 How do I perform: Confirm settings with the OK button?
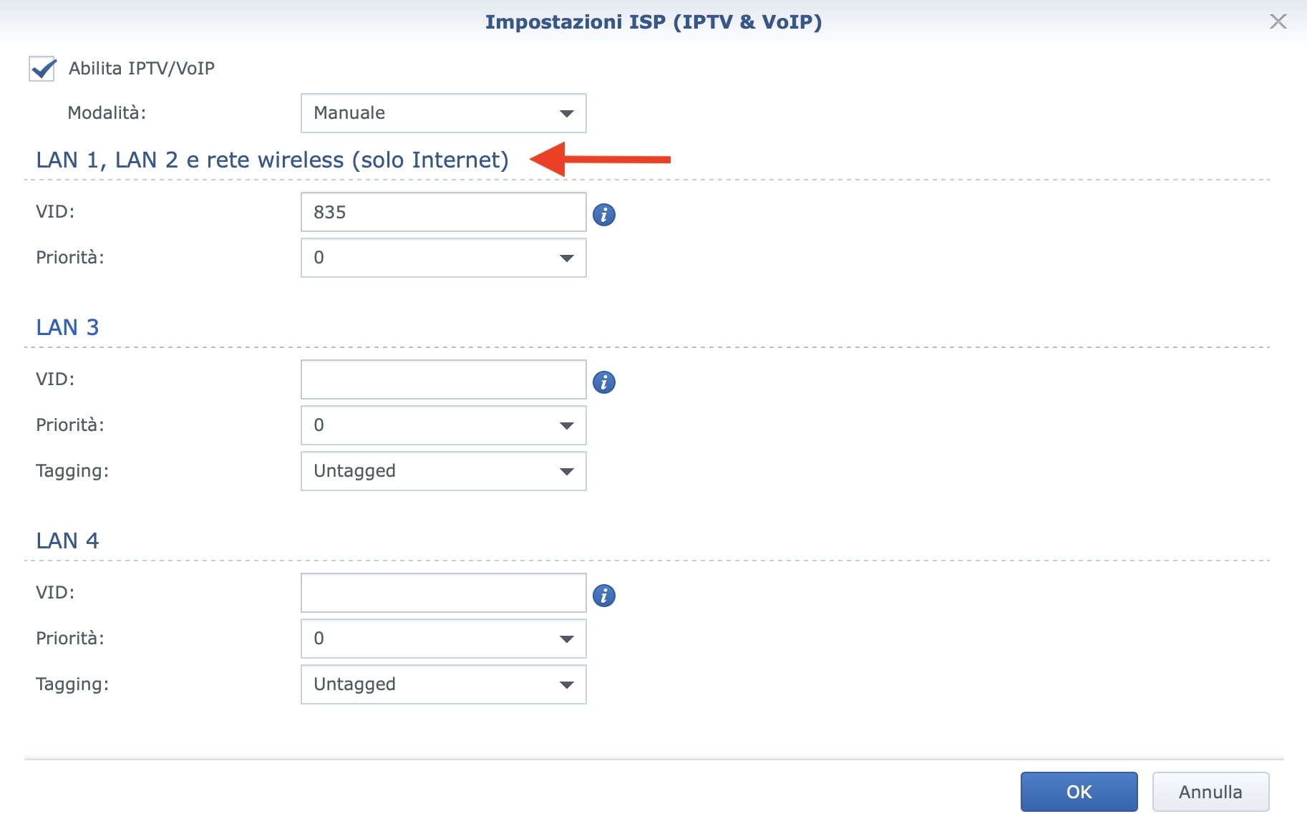(1079, 792)
